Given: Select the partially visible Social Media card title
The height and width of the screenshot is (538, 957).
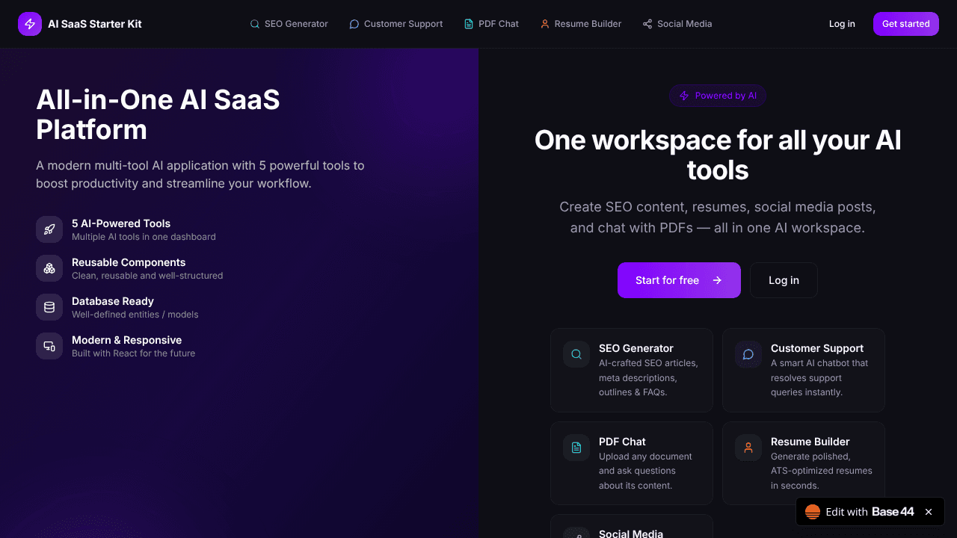Looking at the screenshot, I should (x=631, y=533).
